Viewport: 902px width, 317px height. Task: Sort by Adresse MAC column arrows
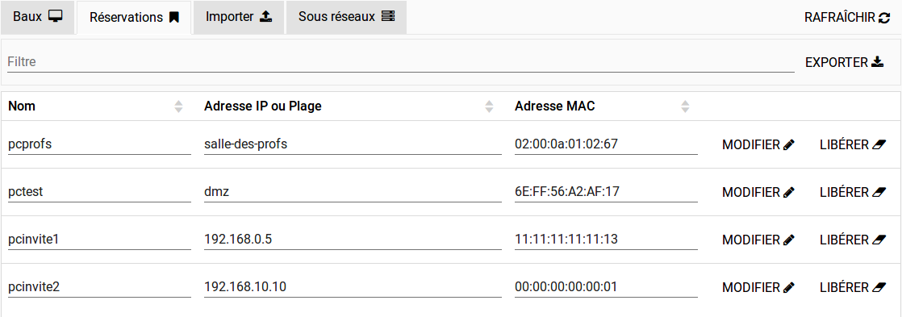685,106
